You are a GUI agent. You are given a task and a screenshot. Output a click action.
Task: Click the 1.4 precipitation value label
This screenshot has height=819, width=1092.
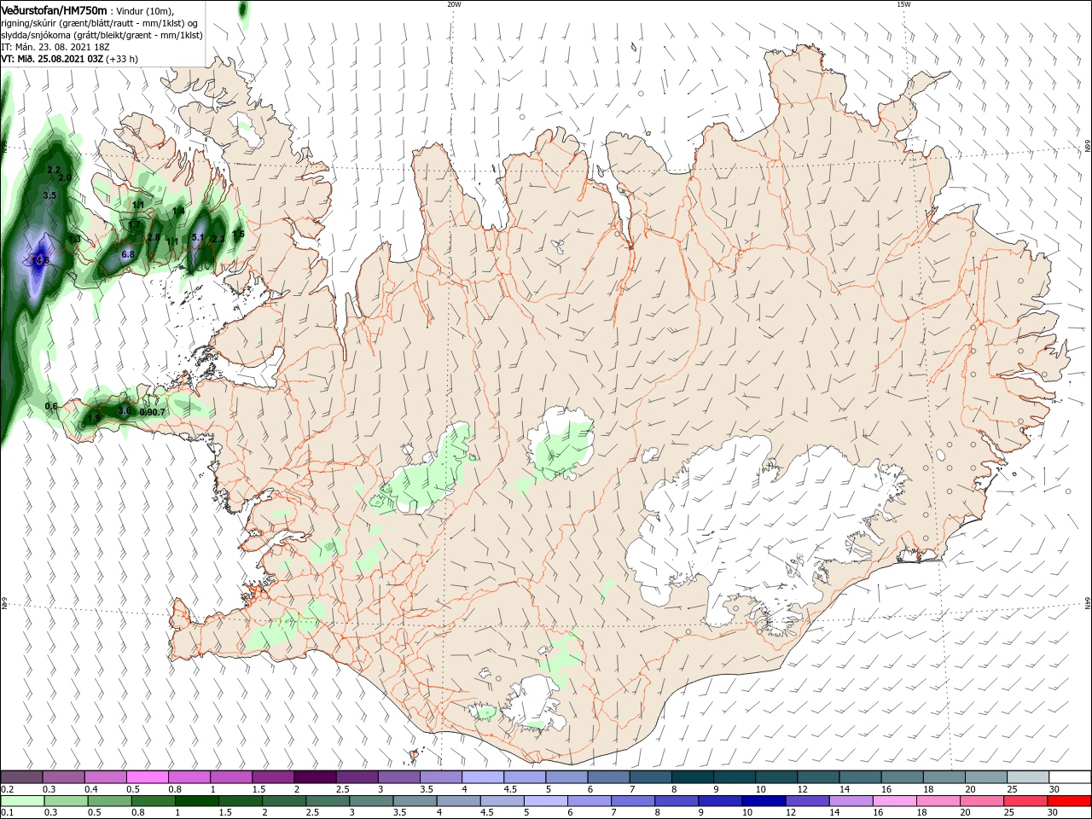point(178,211)
